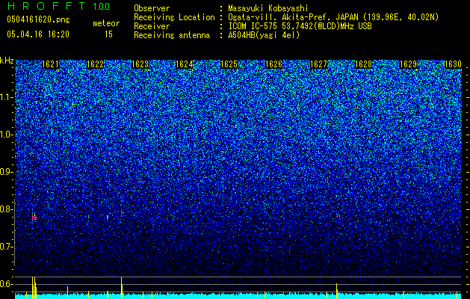Click the 0.8 kHz axis tick label
This screenshot has height=299, width=470.
[6, 209]
